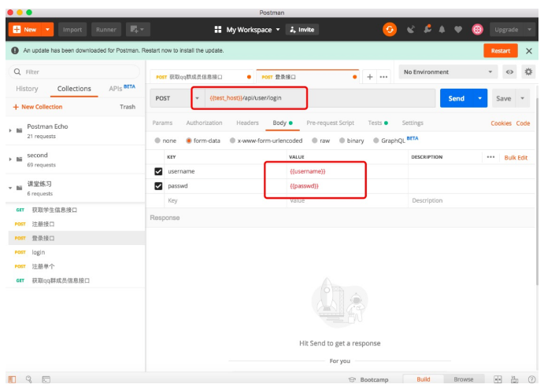Click the Invite button
The width and height of the screenshot is (544, 388).
(302, 30)
